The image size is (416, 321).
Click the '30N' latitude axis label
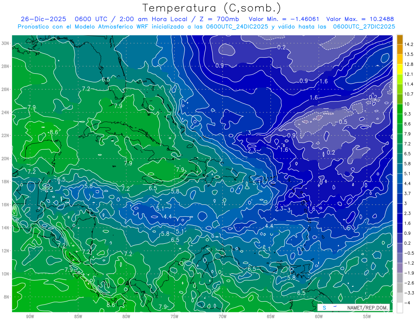pyautogui.click(x=5, y=43)
